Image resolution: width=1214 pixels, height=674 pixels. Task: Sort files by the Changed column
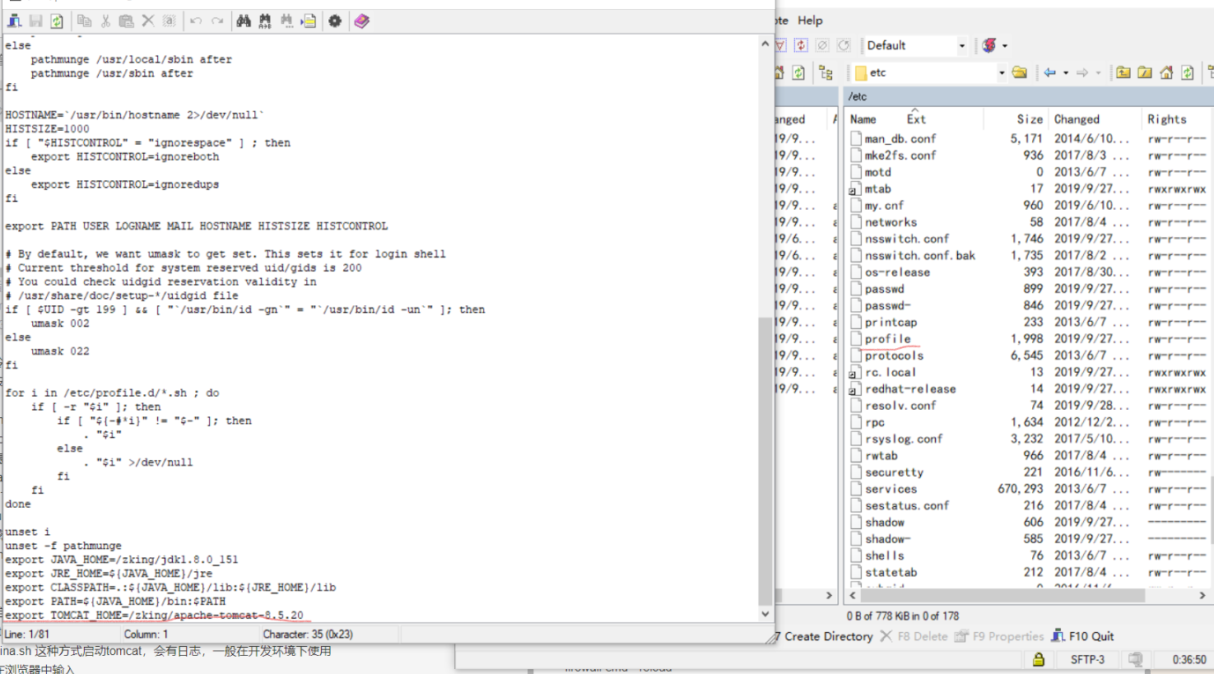(1077, 119)
